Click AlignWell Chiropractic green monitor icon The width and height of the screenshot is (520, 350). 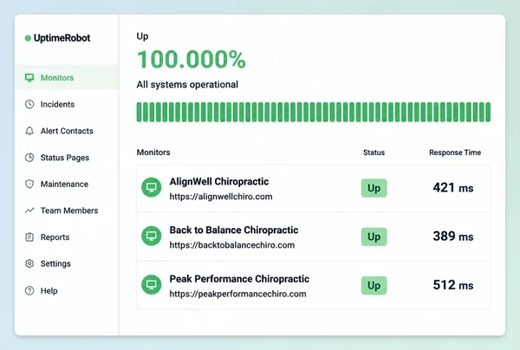152,187
